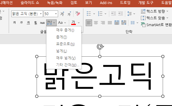Screen dimensions: 172x106
Task: Open the 개발 도구 tab
Action: point(146,3)
